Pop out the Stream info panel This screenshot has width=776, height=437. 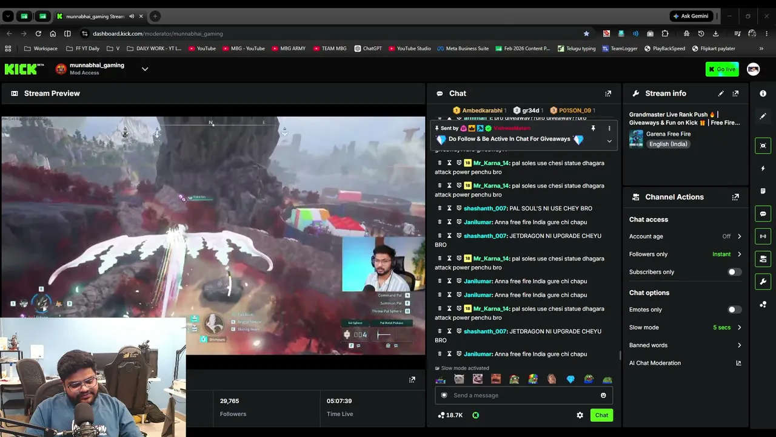(735, 93)
